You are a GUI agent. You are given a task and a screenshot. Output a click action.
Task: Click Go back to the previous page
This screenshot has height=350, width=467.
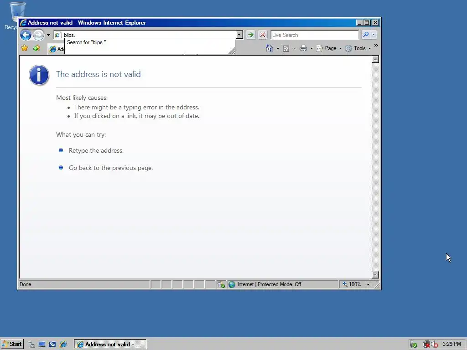click(x=111, y=168)
